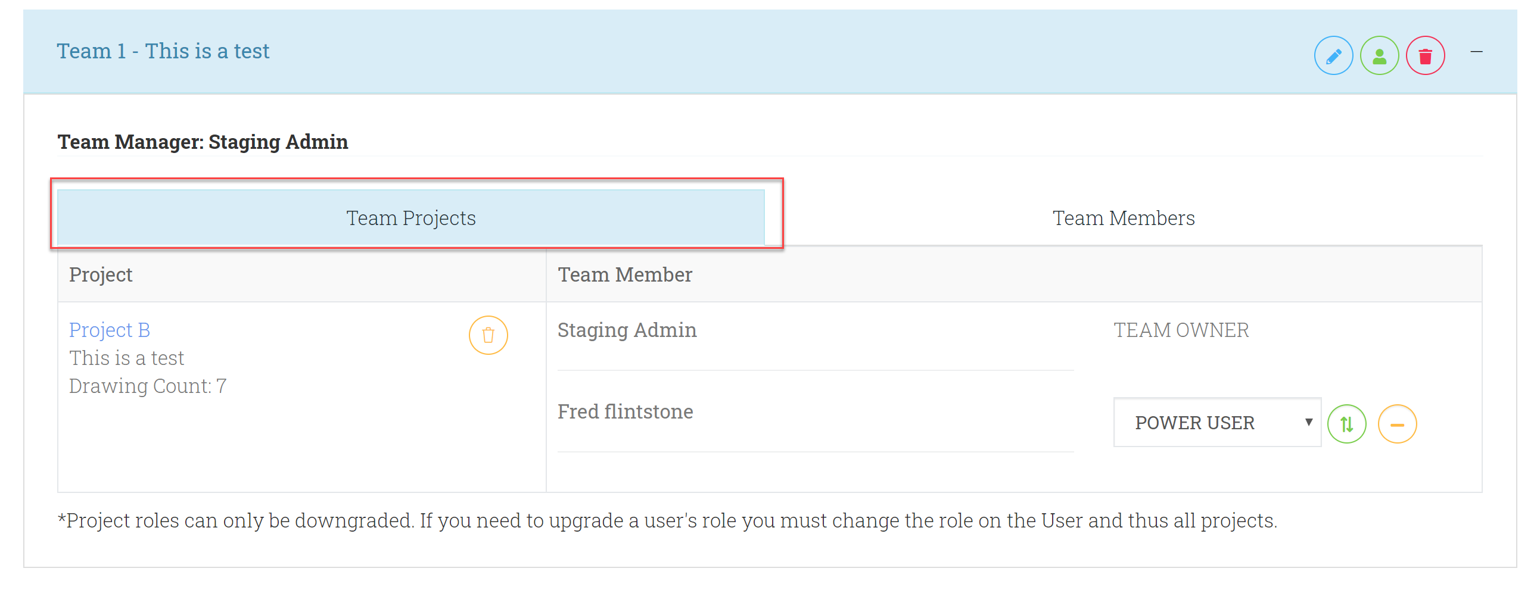Click the Drawing Count: 7 text
Viewport: 1537px width, 590px height.
pyautogui.click(x=147, y=386)
